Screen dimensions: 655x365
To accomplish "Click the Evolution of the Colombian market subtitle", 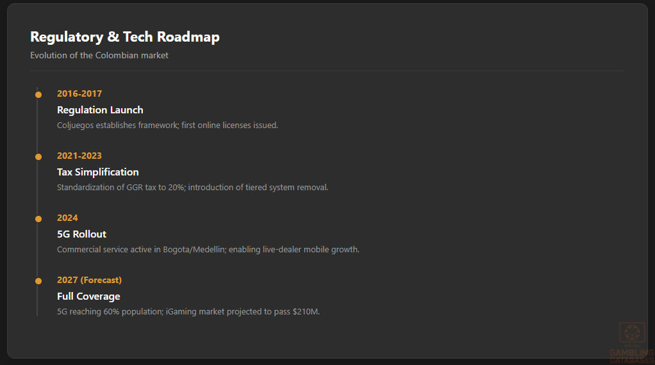I will 99,56.
